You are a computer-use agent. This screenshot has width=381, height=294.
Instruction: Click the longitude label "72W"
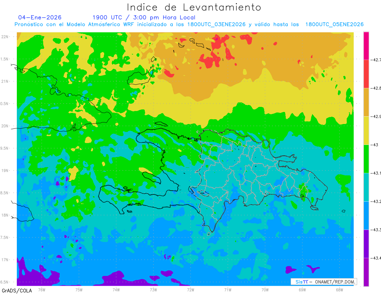190,290
